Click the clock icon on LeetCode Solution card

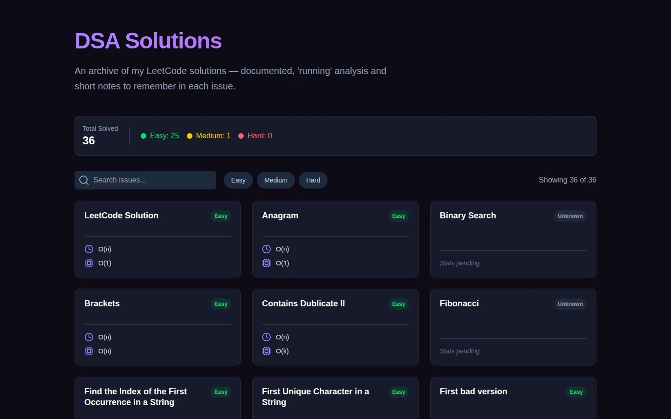pyautogui.click(x=89, y=249)
